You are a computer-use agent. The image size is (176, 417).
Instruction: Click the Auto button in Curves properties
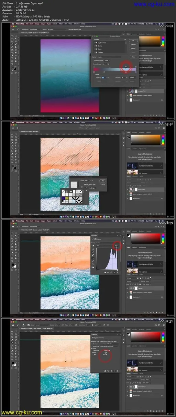coord(116,246)
